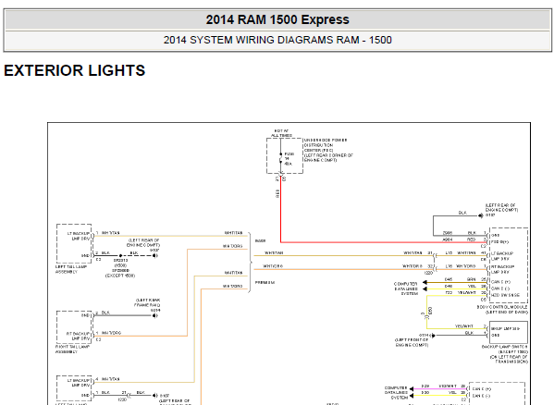Click the 'RIGHT TAIL LAMP ASSEMBLY' label
554x405 pixels.
[72, 350]
